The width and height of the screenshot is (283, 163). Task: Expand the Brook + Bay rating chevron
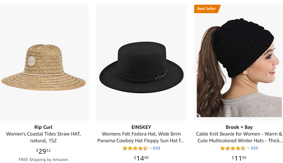249,148
